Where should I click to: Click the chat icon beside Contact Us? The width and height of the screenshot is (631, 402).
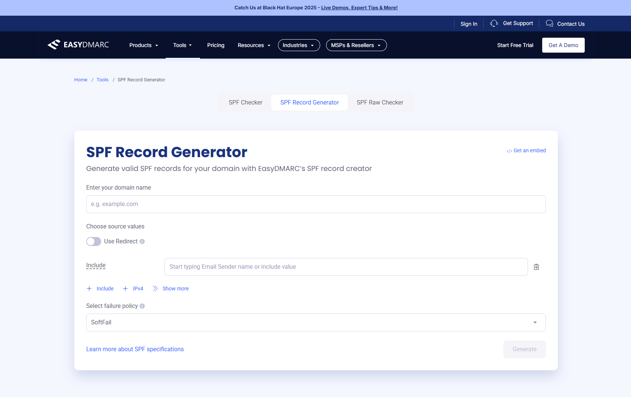[549, 23]
